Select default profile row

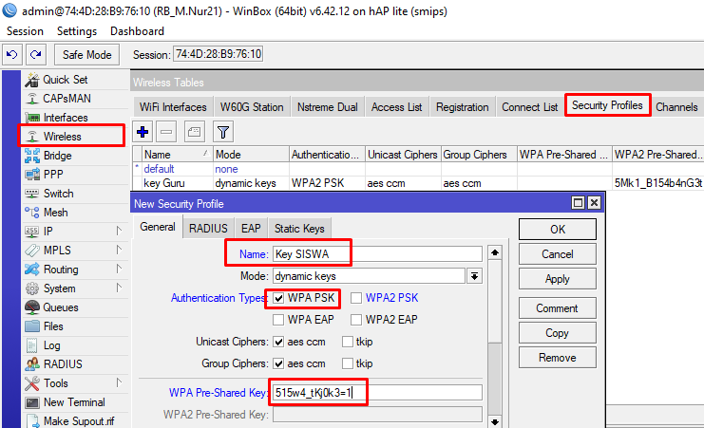tap(417, 169)
